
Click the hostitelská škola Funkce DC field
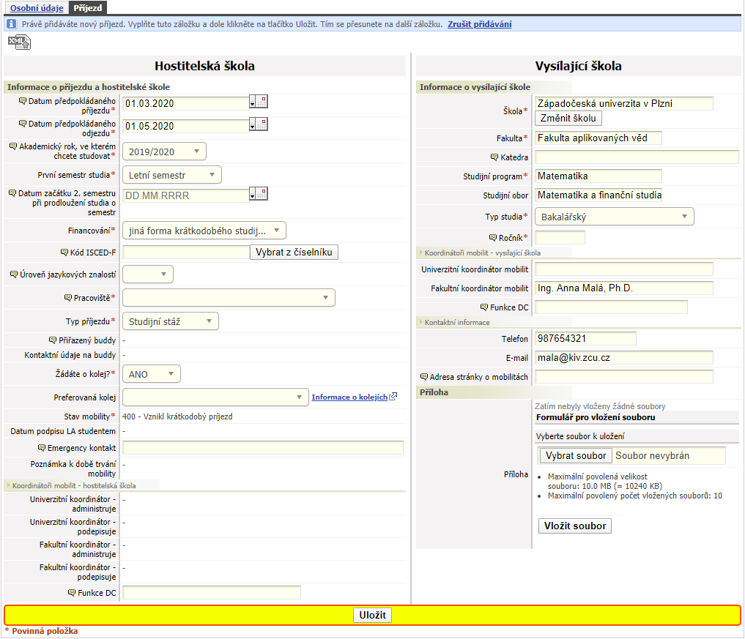coord(212,592)
